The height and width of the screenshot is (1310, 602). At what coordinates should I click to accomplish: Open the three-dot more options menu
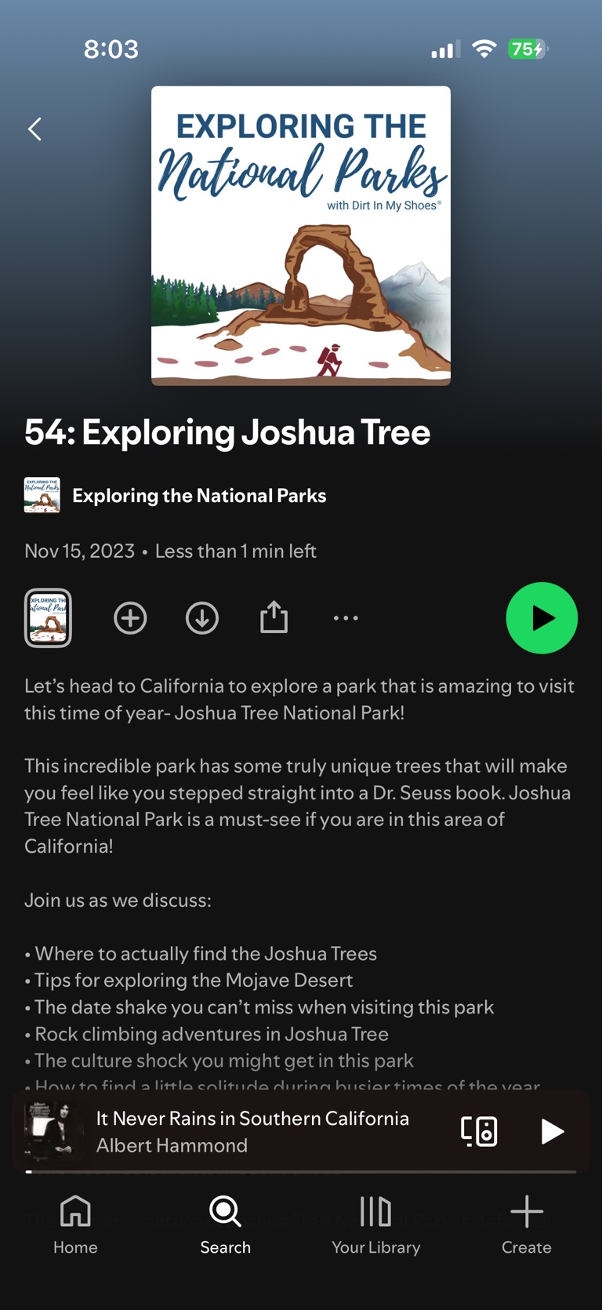pos(346,618)
